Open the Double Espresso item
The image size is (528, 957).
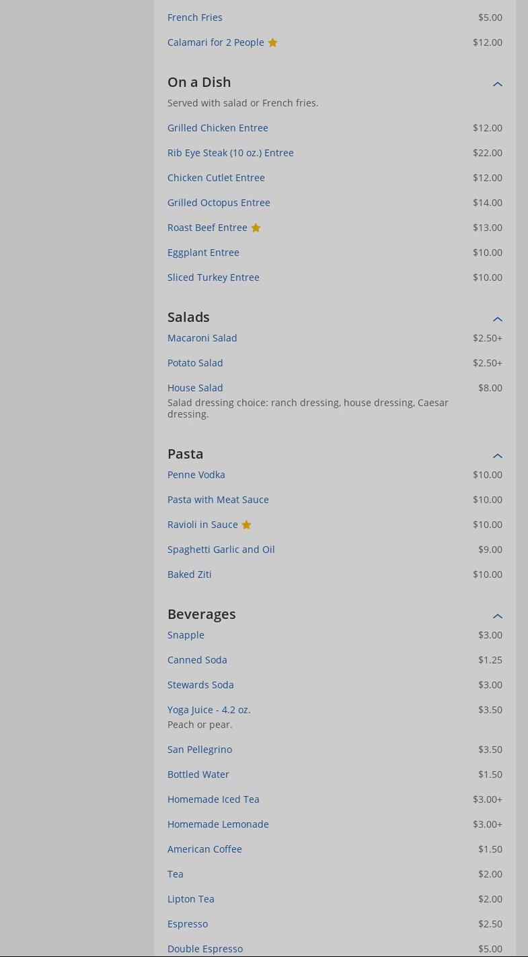[x=204, y=949]
